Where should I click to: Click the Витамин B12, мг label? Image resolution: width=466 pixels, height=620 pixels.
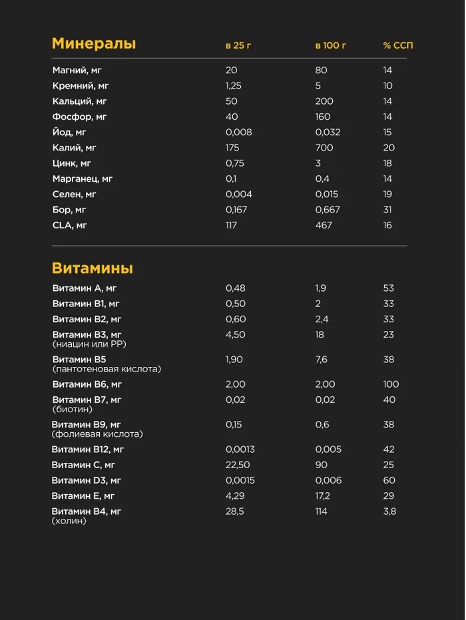tap(88, 450)
